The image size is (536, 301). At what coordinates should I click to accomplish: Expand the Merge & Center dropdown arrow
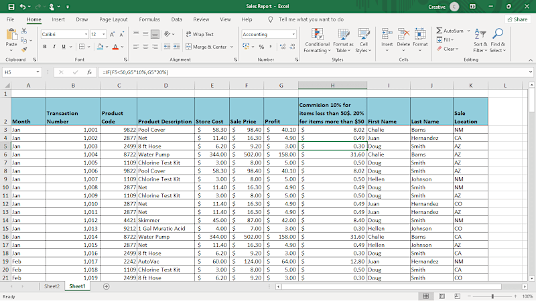coord(232,47)
